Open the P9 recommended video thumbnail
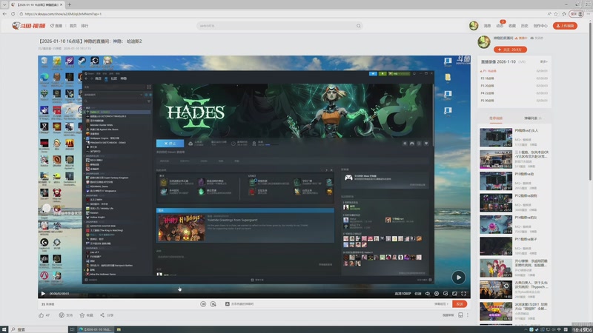This screenshot has height=333, width=593. (496, 138)
